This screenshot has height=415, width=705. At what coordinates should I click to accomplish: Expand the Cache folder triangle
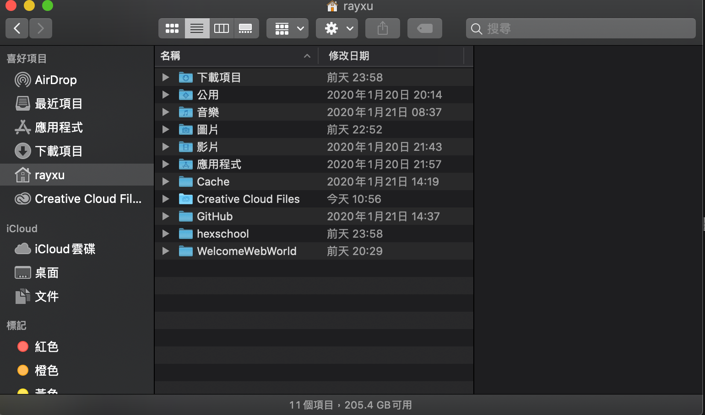coord(166,181)
